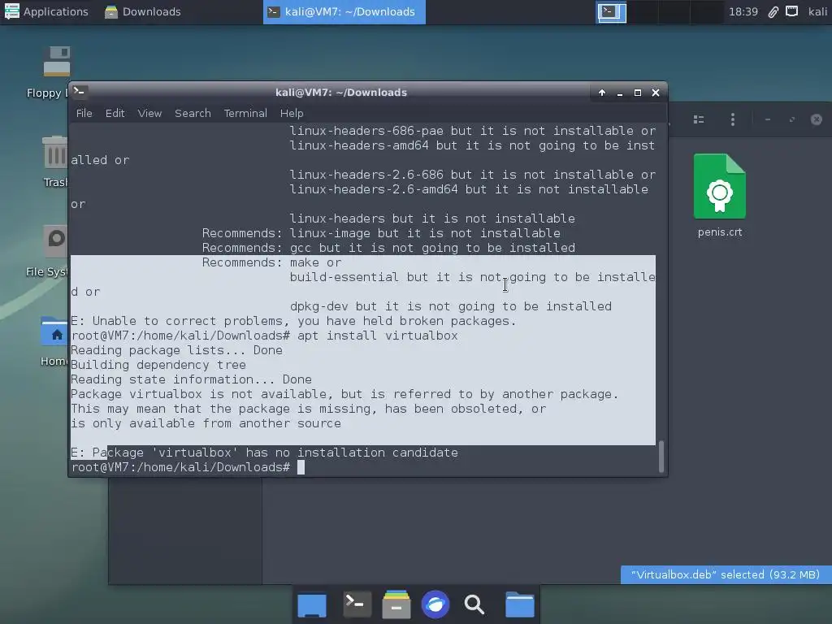Select the File System desktop icon

click(x=55, y=243)
